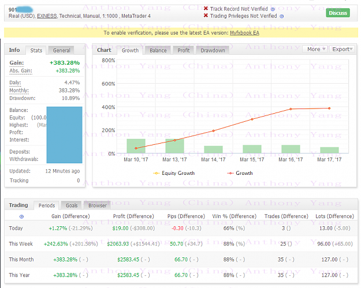The height and width of the screenshot is (288, 361).
Task: Toggle the Equity Growth legend marker
Action: pos(156,173)
